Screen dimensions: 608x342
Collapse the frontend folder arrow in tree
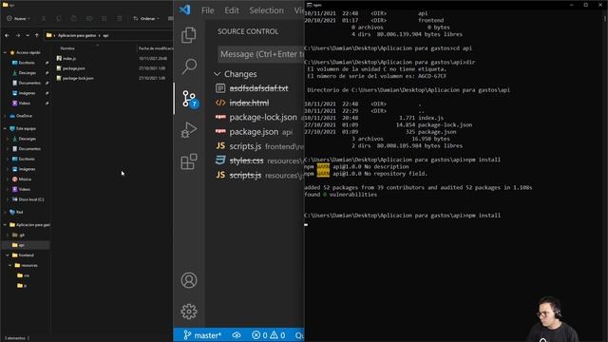[x=8, y=256]
